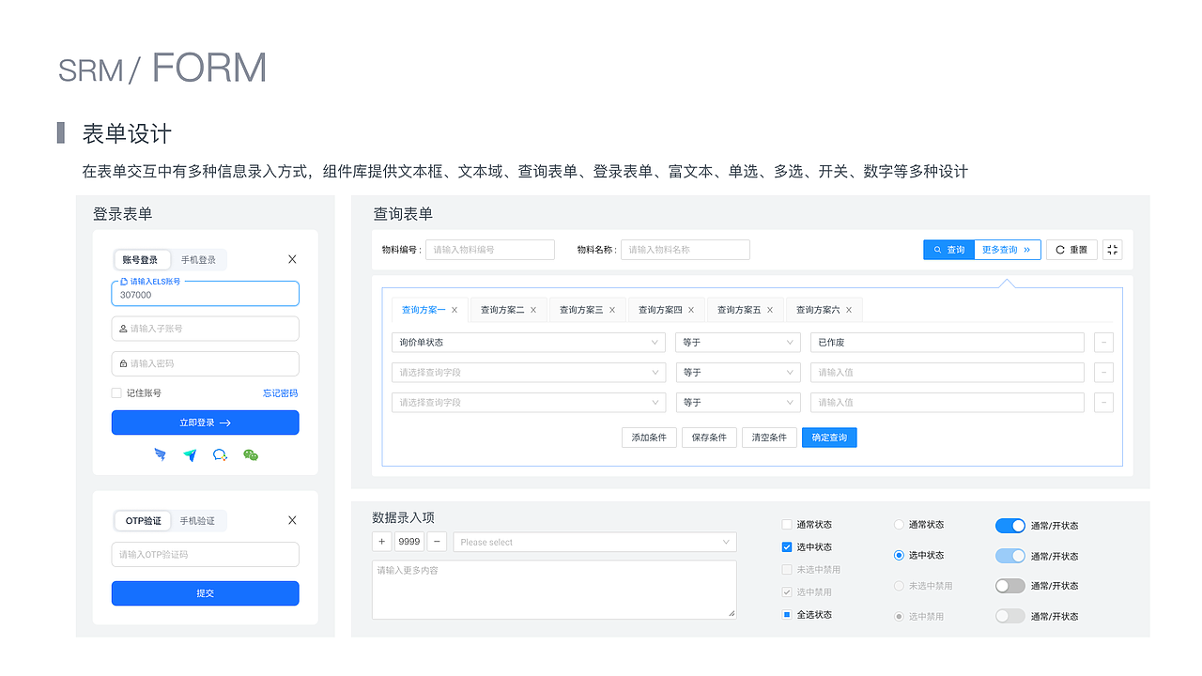Click the paper plane third-party login icon
This screenshot has width=1202, height=676.
click(x=189, y=455)
